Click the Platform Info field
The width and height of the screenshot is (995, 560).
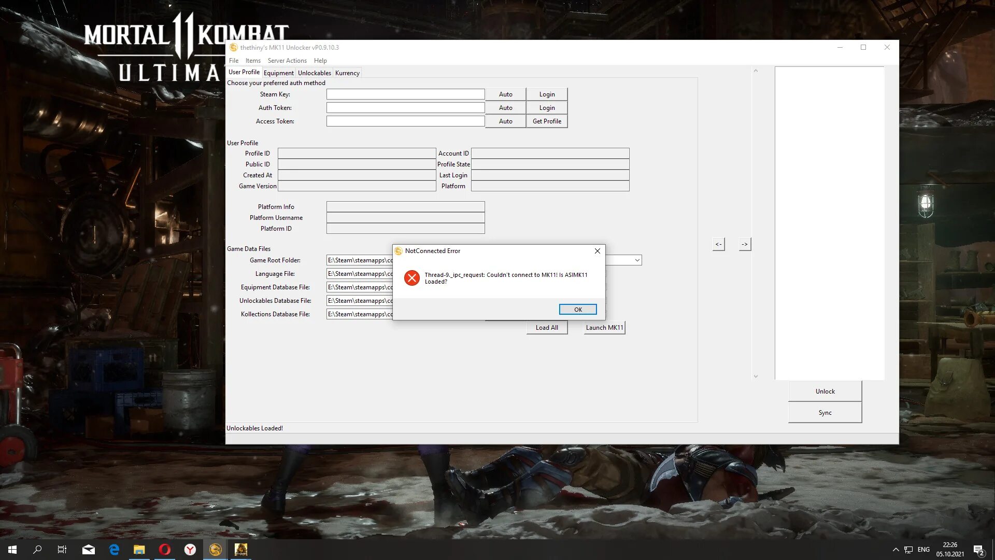coord(405,207)
